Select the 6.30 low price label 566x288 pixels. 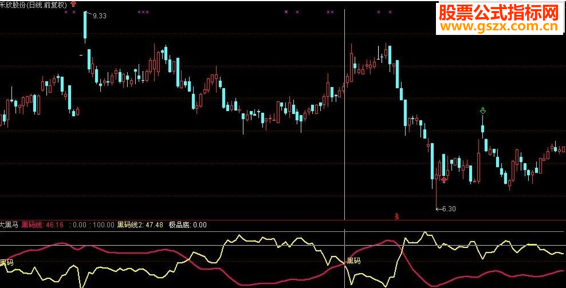coord(449,209)
